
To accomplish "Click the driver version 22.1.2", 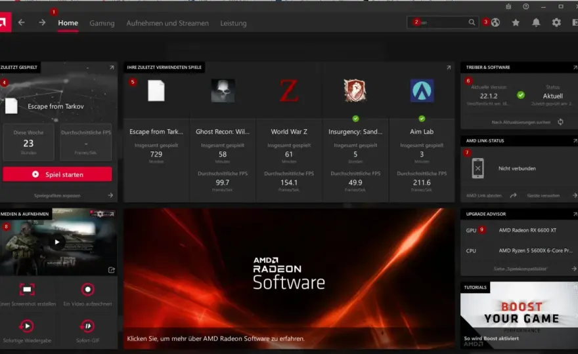I will click(489, 96).
